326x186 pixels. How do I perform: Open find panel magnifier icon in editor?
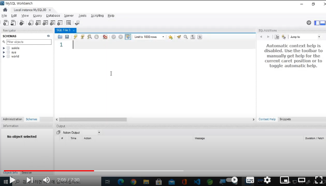[x=186, y=37]
